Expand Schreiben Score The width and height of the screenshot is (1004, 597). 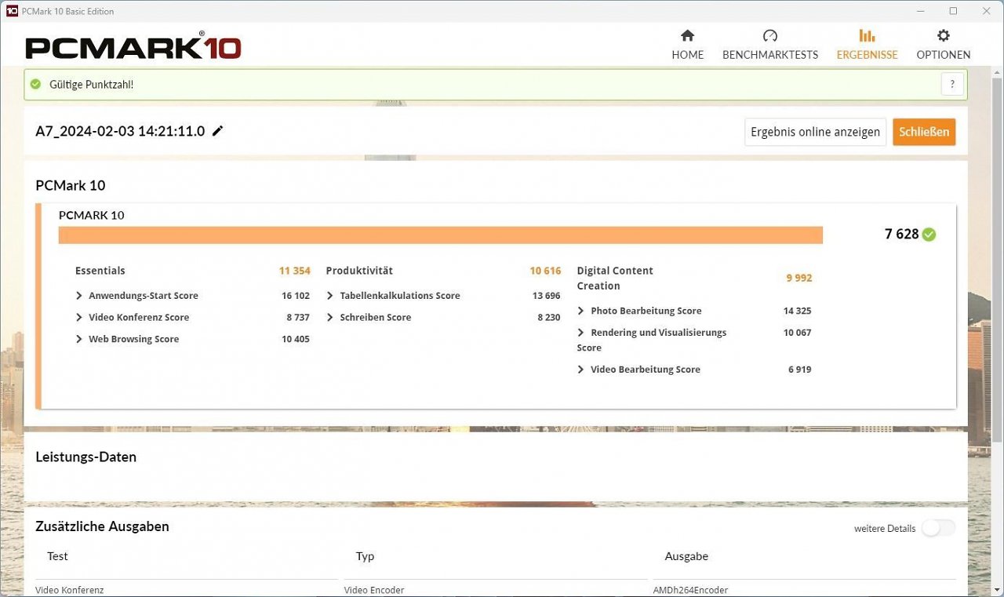click(329, 318)
